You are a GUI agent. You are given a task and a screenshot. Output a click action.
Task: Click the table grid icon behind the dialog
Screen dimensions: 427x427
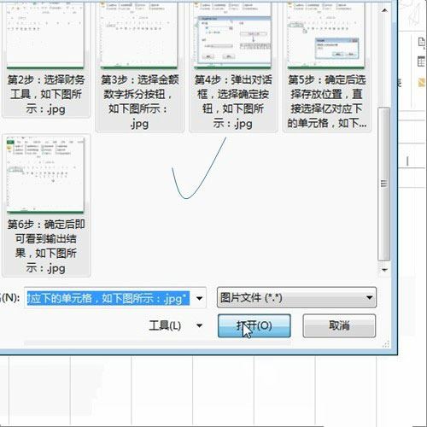421,61
